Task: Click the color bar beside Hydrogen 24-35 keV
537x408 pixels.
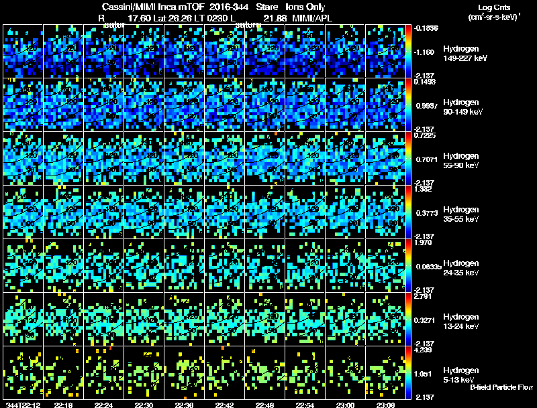Action: tap(408, 265)
